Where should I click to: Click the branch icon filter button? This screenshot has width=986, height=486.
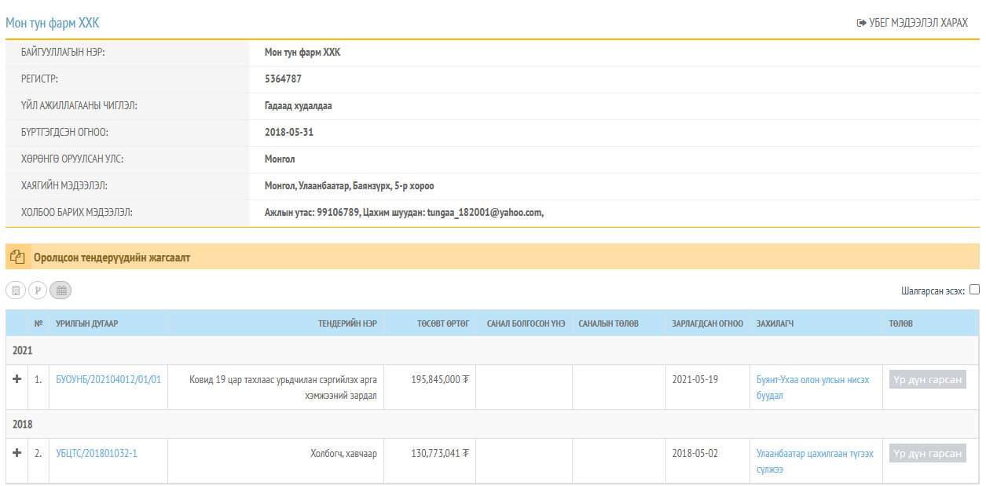[38, 291]
